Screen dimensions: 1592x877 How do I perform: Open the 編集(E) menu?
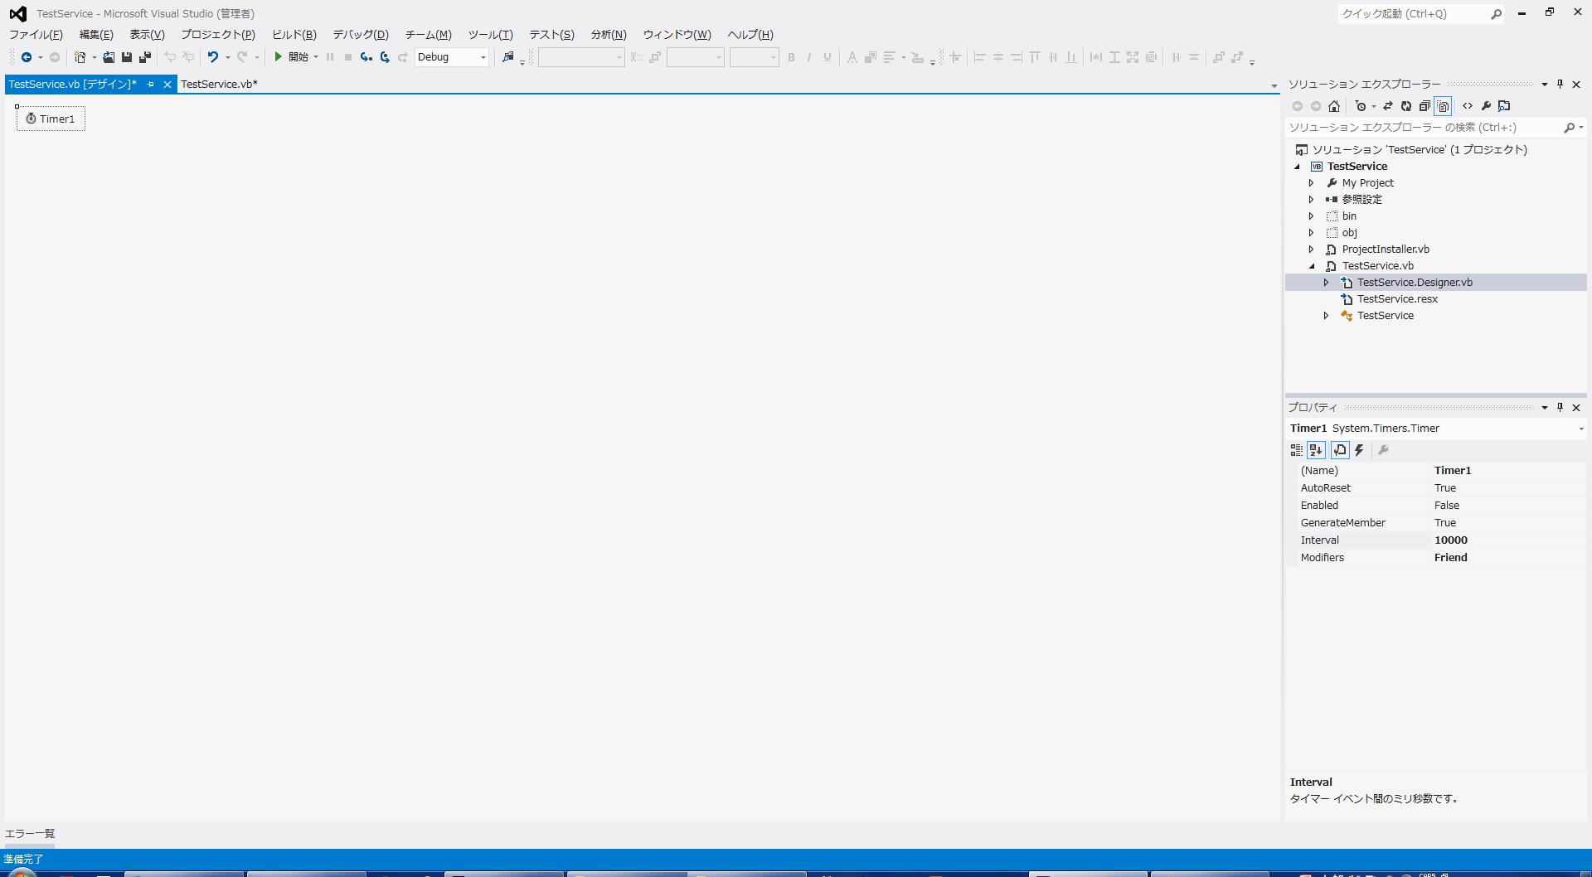tap(96, 35)
